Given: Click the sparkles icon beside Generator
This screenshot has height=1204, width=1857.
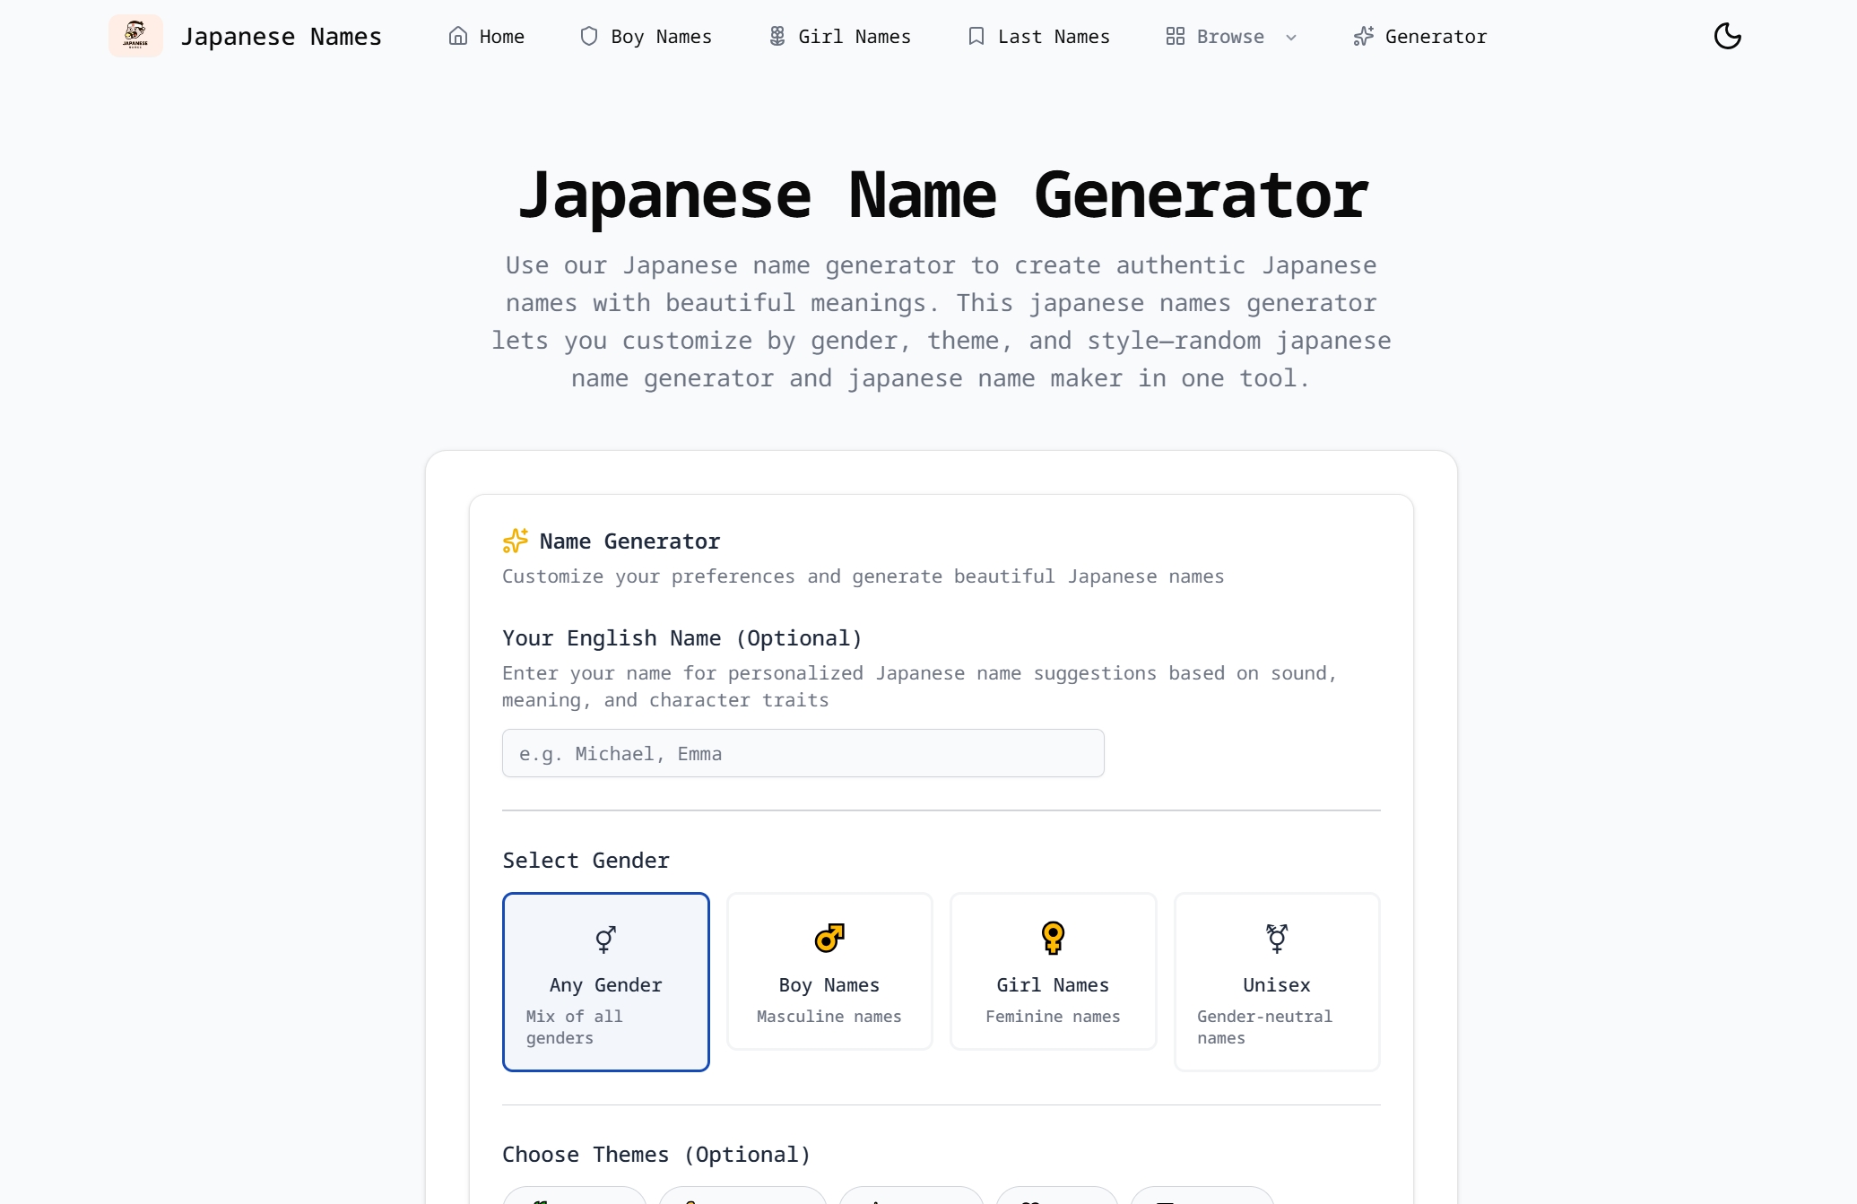Looking at the screenshot, I should click(1363, 36).
